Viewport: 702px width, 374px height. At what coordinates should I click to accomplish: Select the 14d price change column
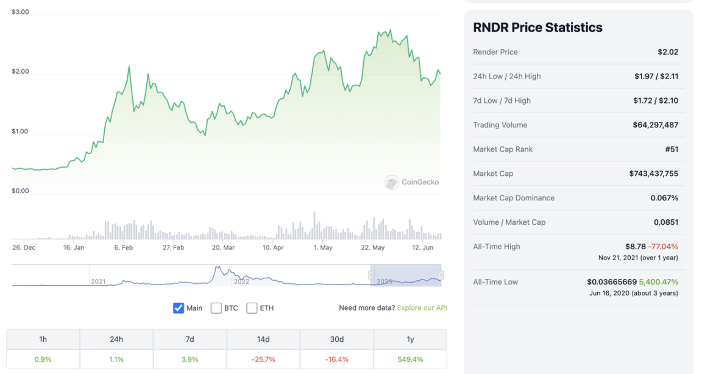coord(263,339)
